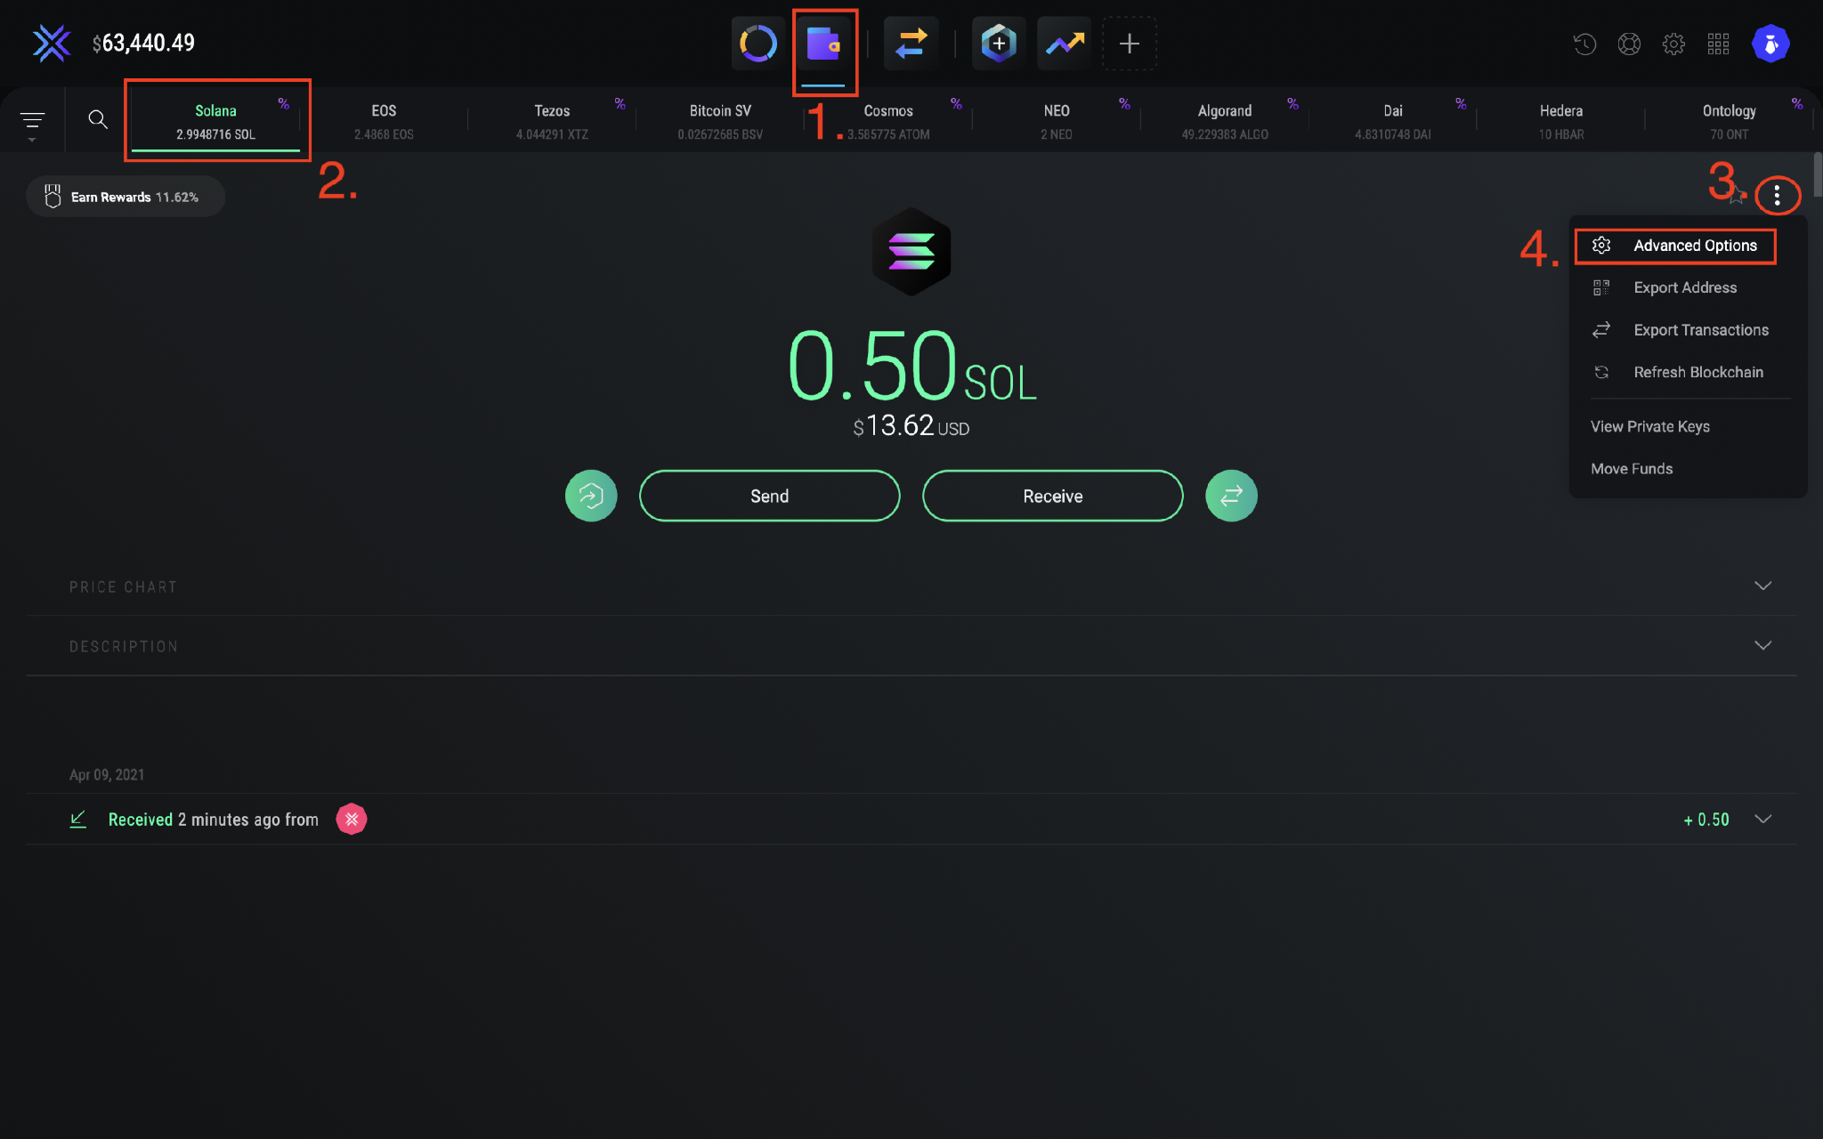Click the $63,440.49 portfolio balance
Image resolution: width=1823 pixels, height=1139 pixels.
(x=143, y=43)
